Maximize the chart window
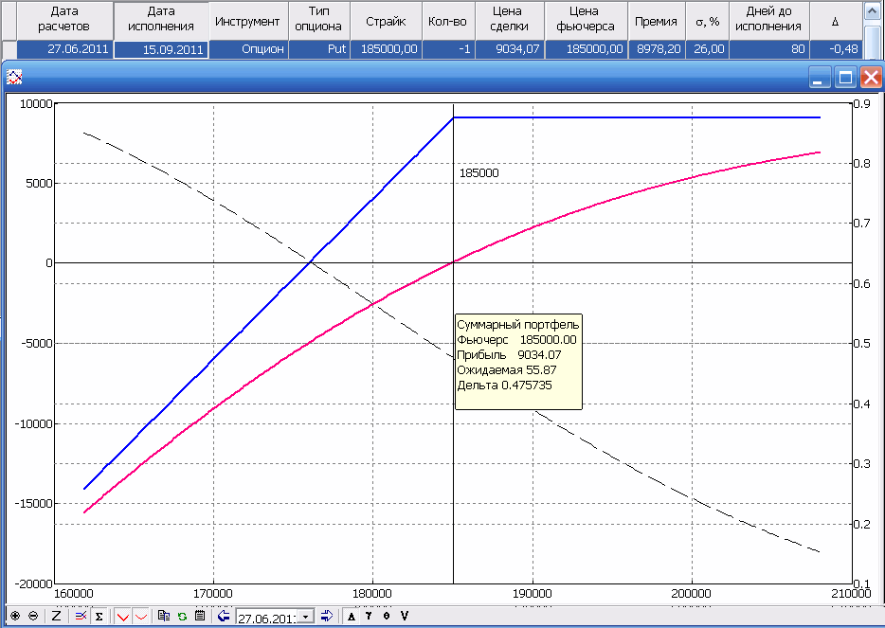Image resolution: width=885 pixels, height=628 pixels. [847, 78]
